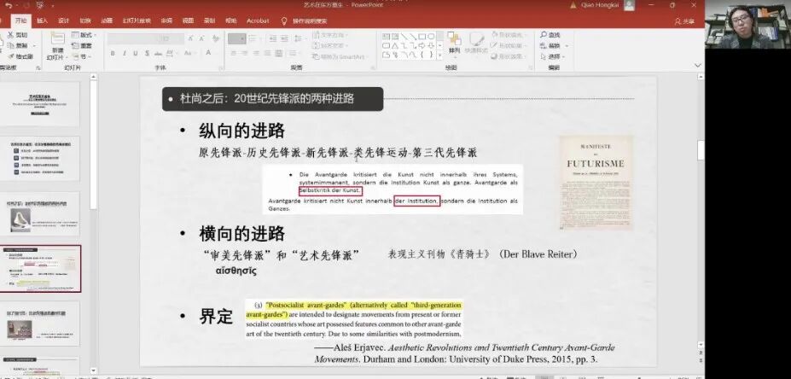Switch to the Animations (动画) tab
Image resolution: width=791 pixels, height=379 pixels.
[107, 21]
